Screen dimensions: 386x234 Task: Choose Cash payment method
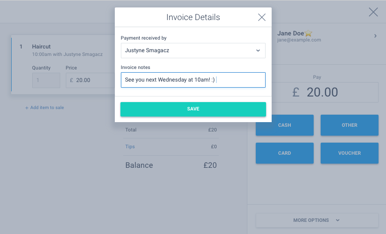point(284,125)
